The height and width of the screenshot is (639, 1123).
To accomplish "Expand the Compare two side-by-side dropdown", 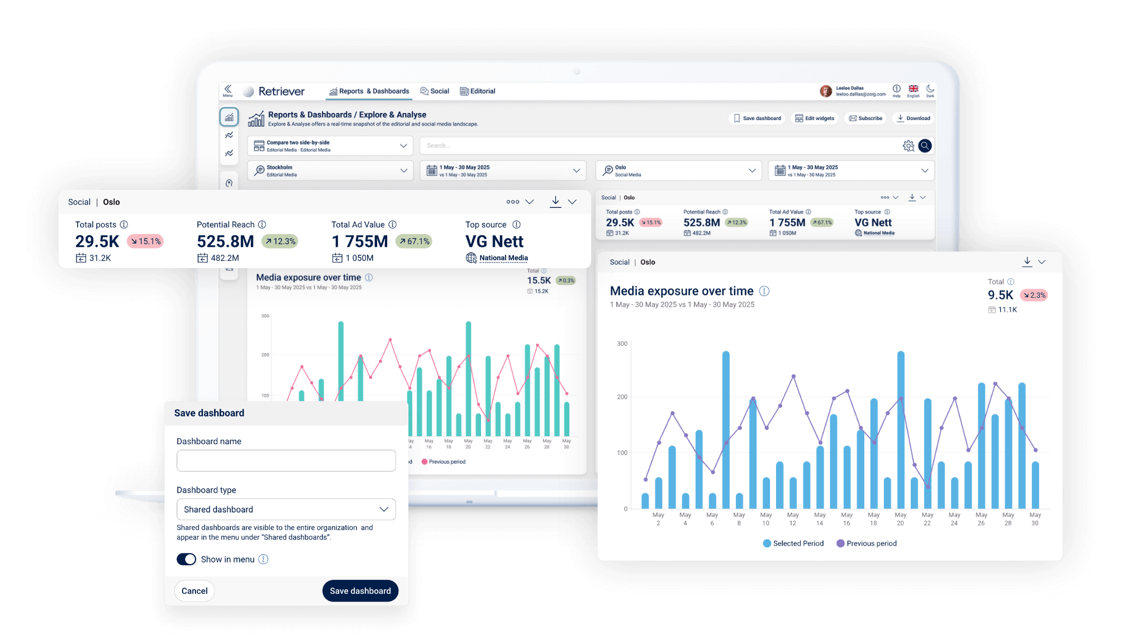I will point(403,145).
